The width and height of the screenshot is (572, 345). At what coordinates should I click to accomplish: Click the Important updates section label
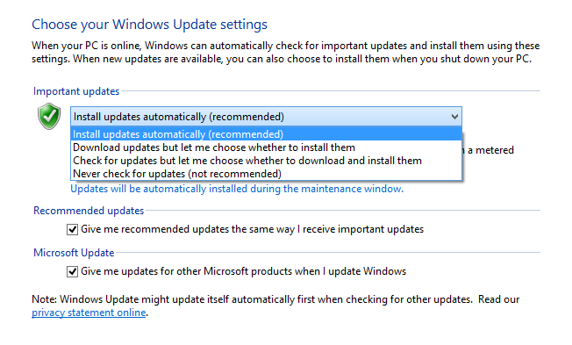click(76, 91)
